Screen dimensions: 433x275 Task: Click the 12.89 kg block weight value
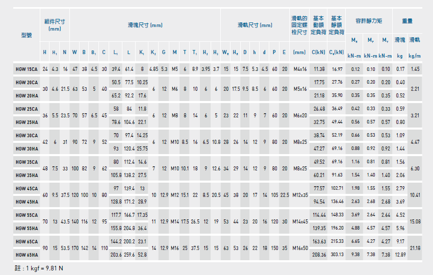click(400, 255)
